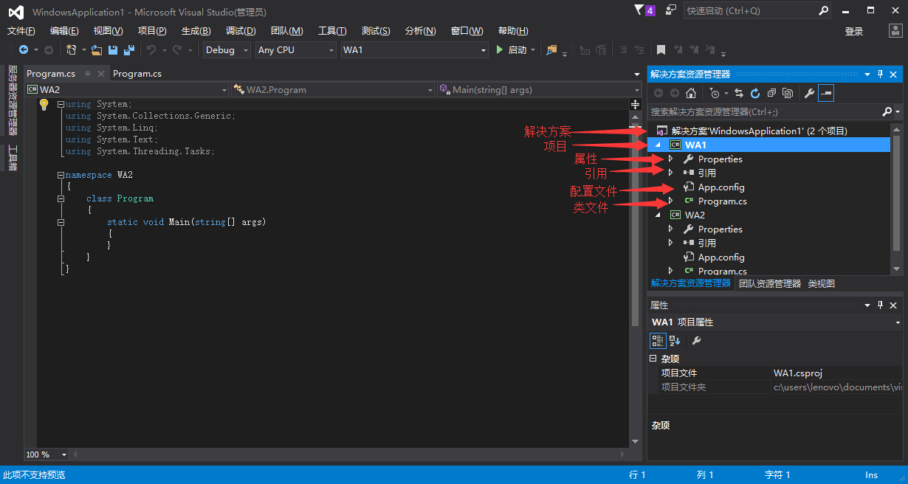Click the Save All multi-disk icon
This screenshot has height=484, width=908.
[129, 50]
